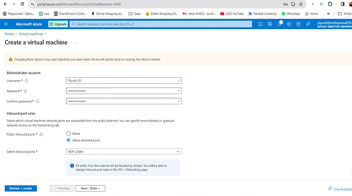Open browser side panel icon
Image resolution: width=352 pixels, height=196 pixels.
pos(342,4)
